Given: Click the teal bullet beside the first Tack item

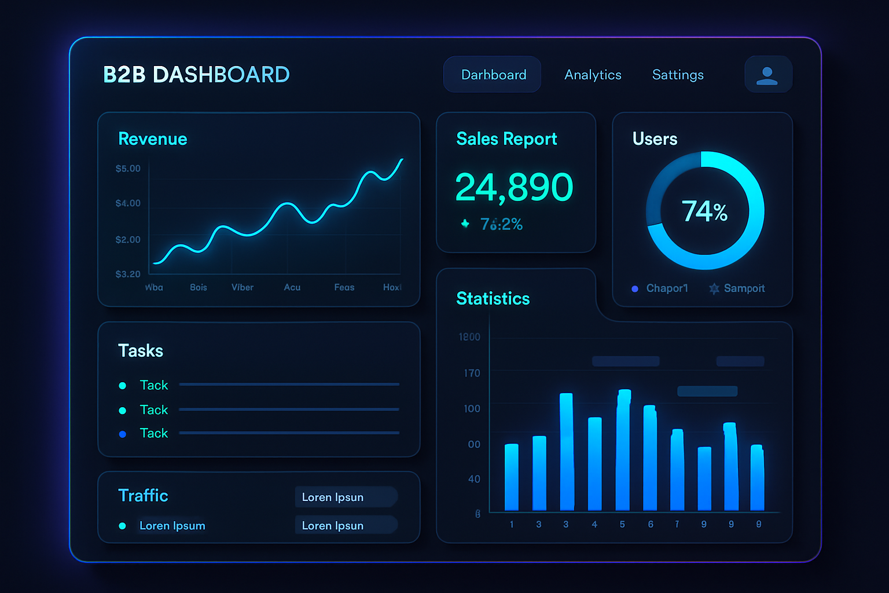Looking at the screenshot, I should tap(122, 385).
